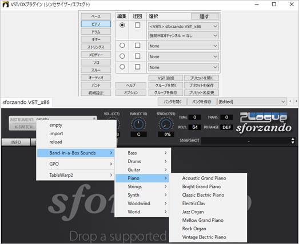Viewport: 299px width, 244px height.
Task: Click the ギター (Guitar) track button
Action: (95, 39)
